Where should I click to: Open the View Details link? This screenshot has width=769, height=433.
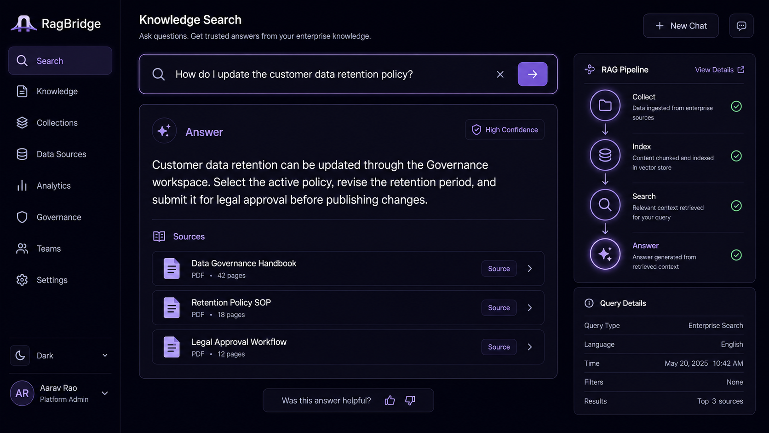[x=719, y=69]
